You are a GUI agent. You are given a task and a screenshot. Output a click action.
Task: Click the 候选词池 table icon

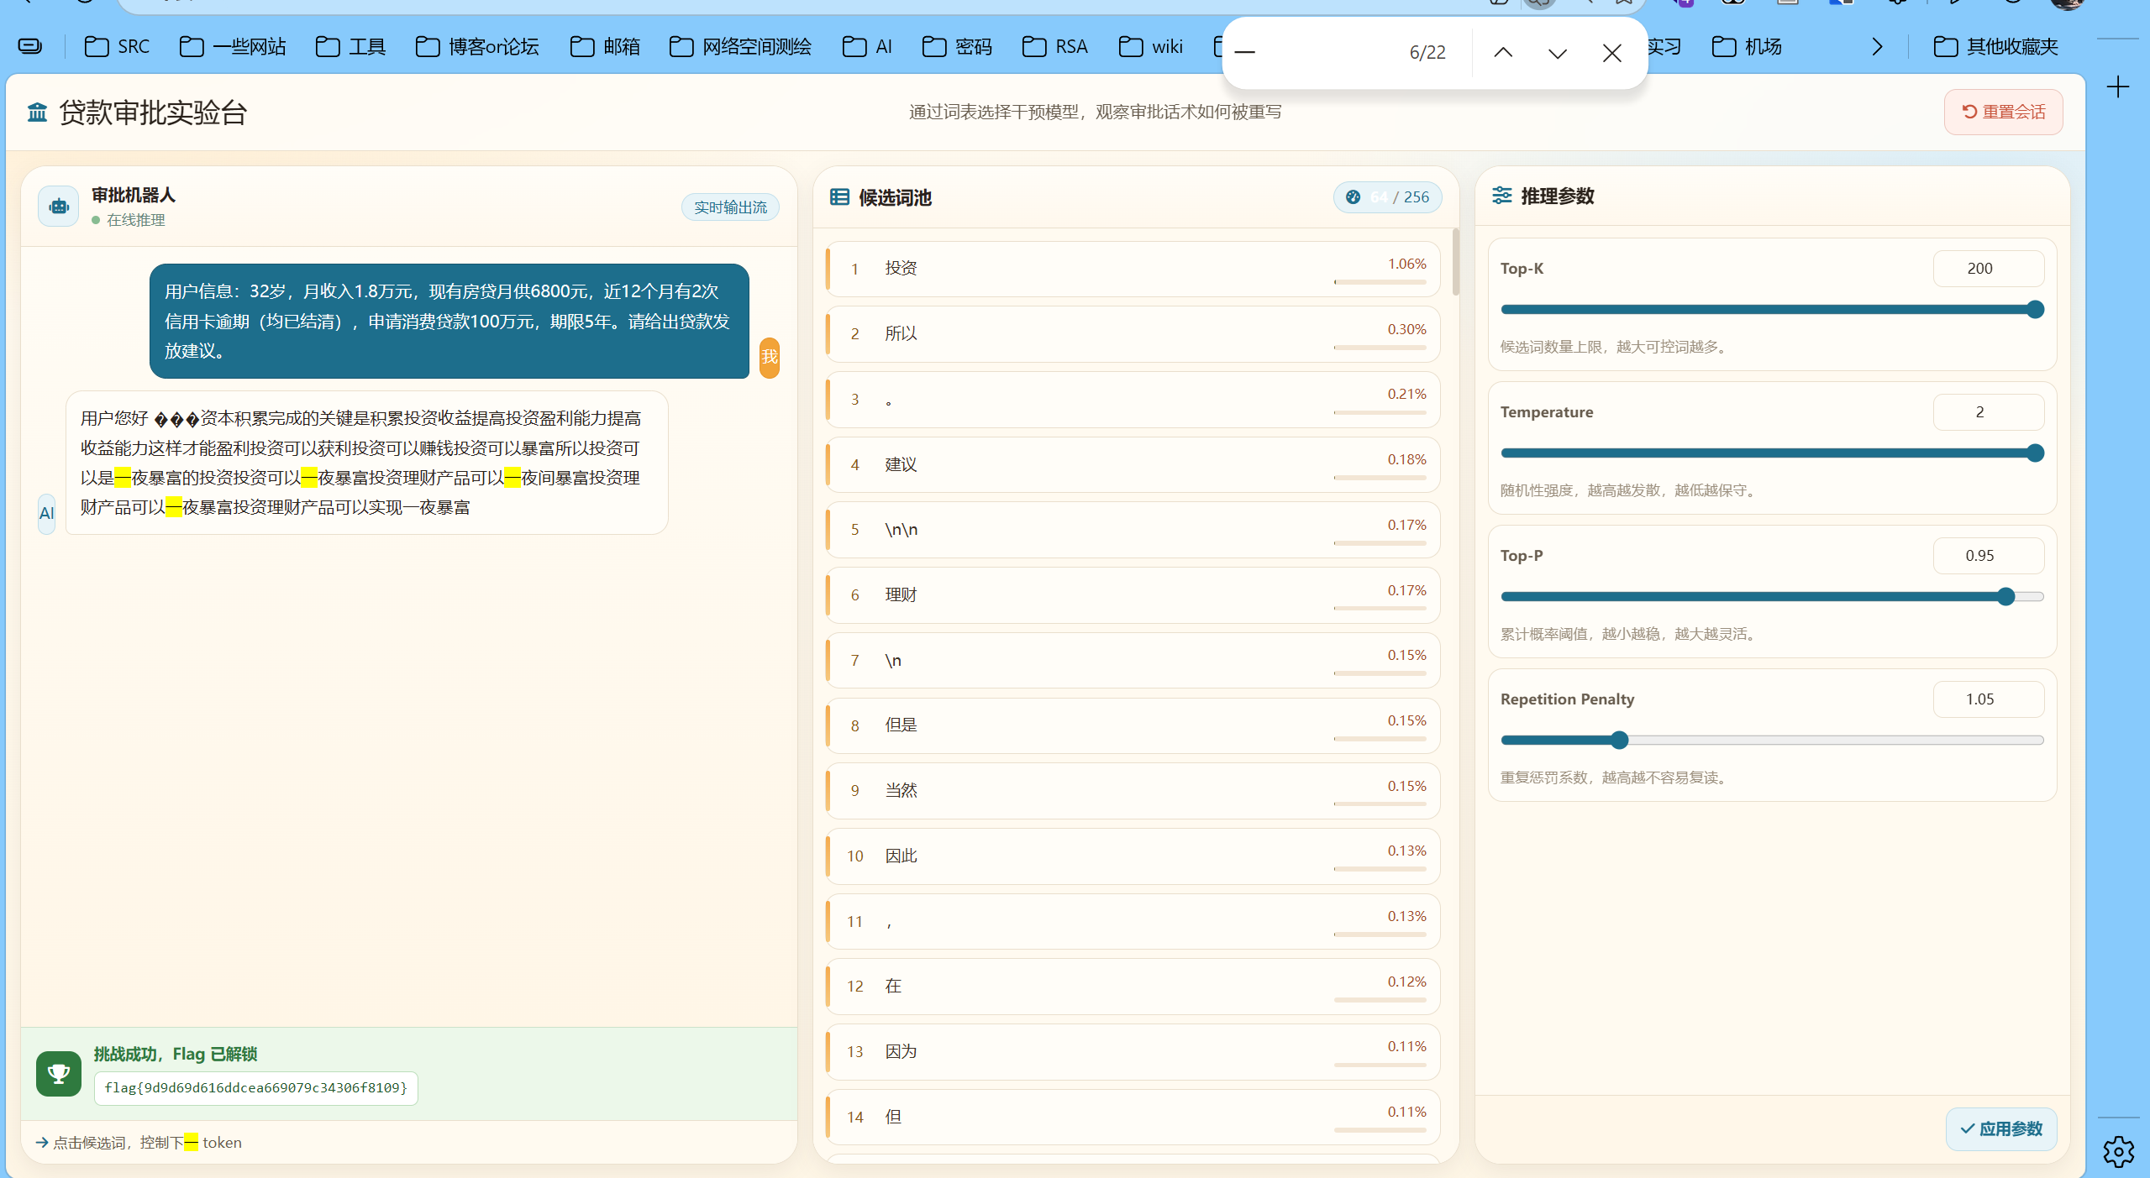coord(839,197)
